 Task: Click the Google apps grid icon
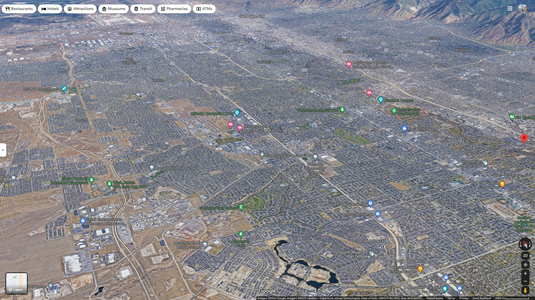tap(510, 9)
